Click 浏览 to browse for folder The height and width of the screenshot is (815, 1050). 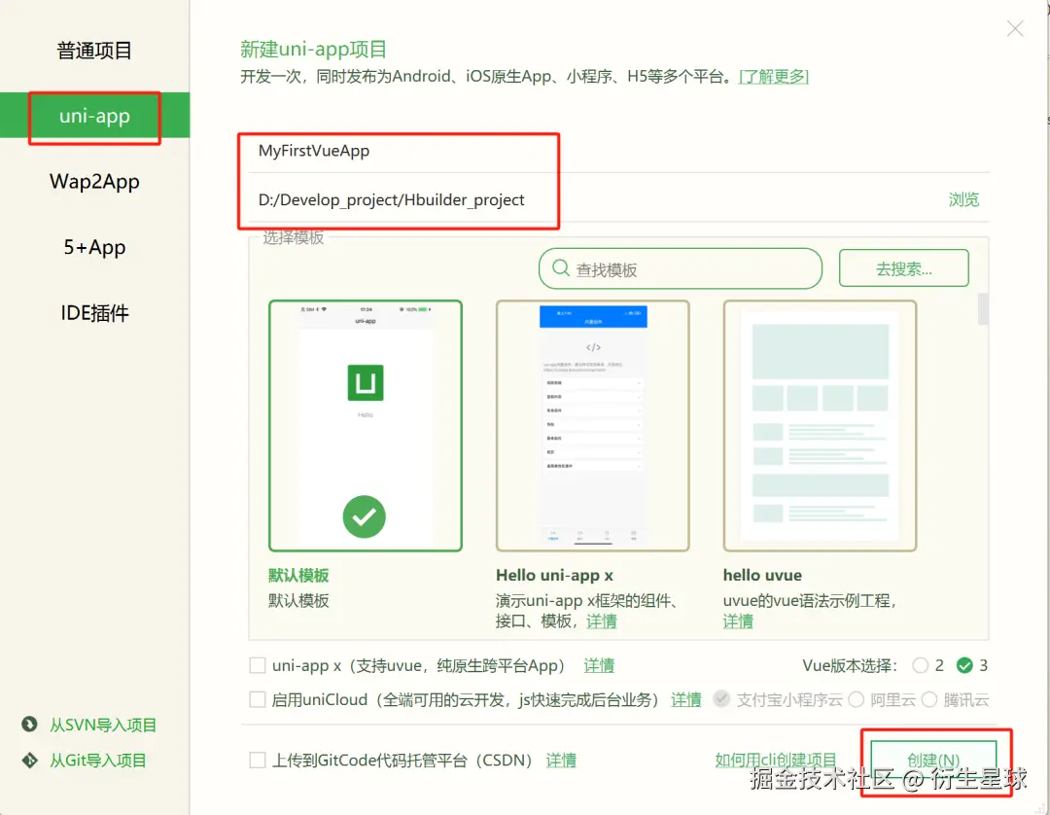(963, 199)
